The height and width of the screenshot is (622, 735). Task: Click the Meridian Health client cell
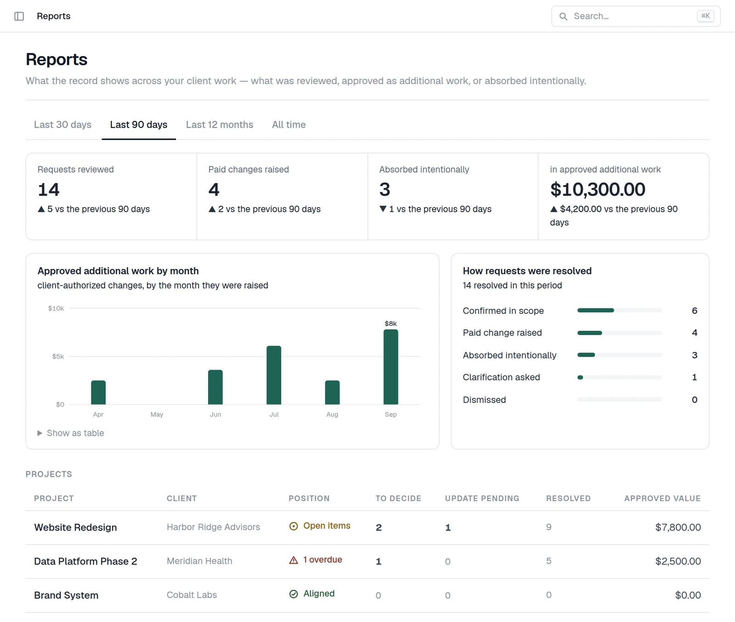click(199, 561)
